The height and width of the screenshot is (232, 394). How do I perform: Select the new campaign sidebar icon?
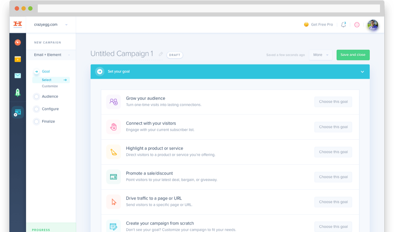pos(18,112)
